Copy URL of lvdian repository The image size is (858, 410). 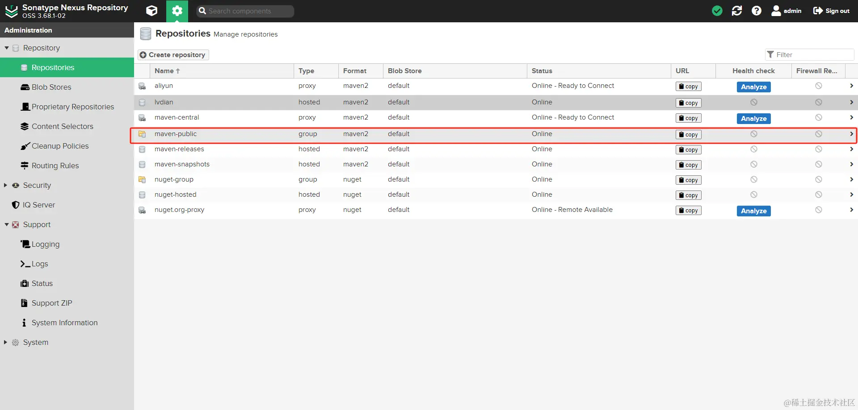point(688,103)
